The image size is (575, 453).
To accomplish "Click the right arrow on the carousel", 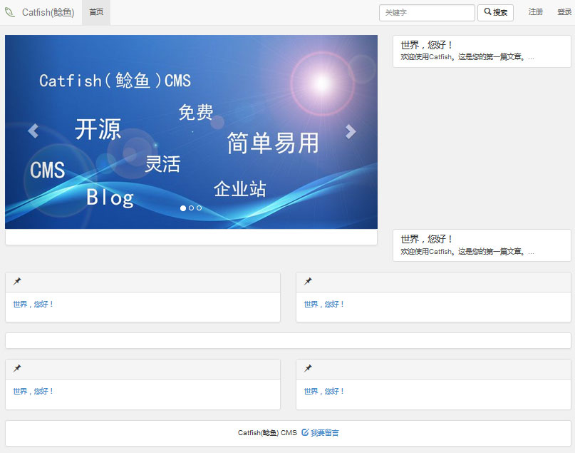I will point(350,131).
